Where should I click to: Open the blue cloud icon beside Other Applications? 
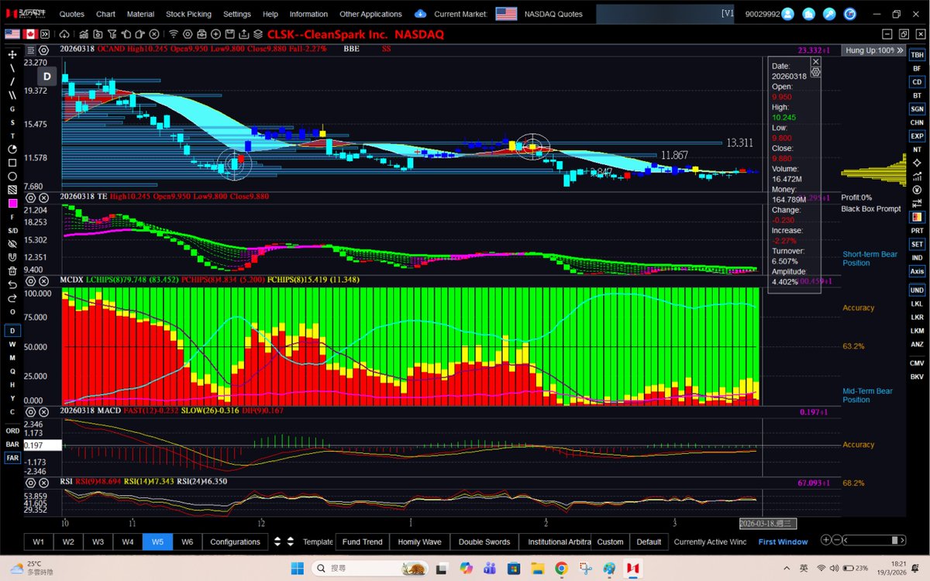click(x=421, y=14)
